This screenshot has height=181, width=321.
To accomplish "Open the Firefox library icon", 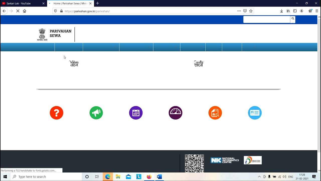I will point(288,11).
